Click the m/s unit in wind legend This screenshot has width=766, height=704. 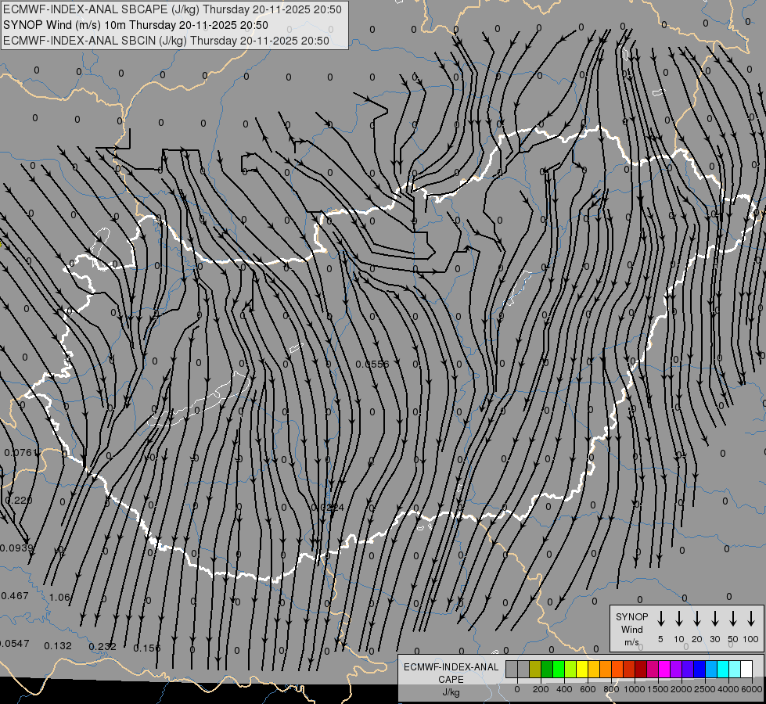coord(631,642)
